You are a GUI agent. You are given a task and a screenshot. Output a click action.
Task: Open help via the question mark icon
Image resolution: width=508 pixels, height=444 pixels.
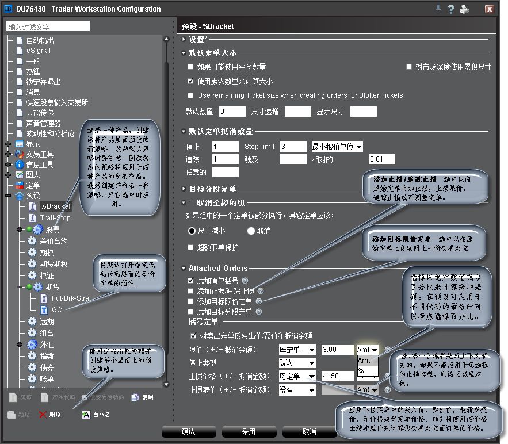tap(451, 9)
